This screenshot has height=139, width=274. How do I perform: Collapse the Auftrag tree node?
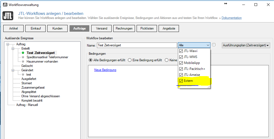pyautogui.click(x=8, y=44)
